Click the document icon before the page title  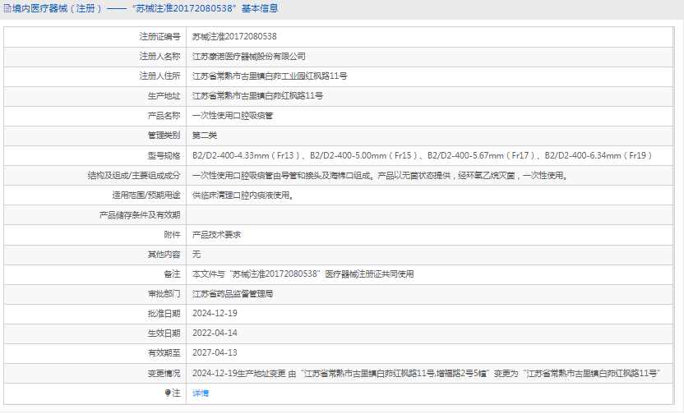7,9
